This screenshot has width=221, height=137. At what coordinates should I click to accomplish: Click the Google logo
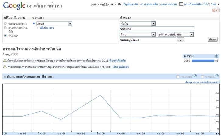(14, 5)
